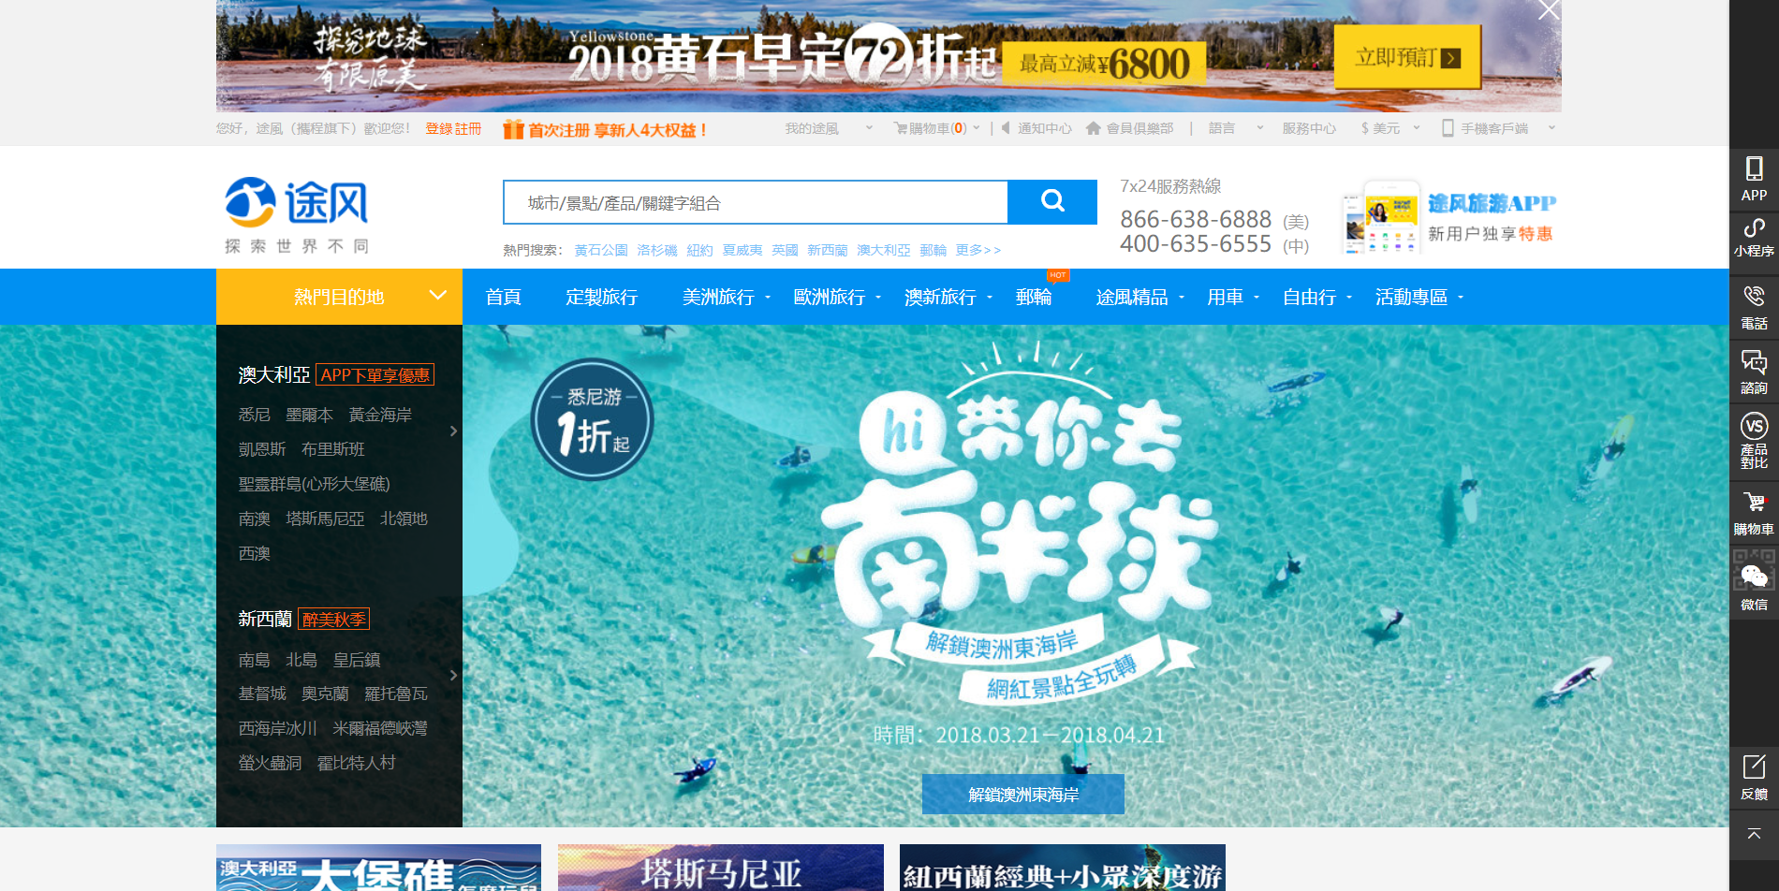The image size is (1779, 891).
Task: Open the 反饋 feedback icon
Action: point(1754,778)
